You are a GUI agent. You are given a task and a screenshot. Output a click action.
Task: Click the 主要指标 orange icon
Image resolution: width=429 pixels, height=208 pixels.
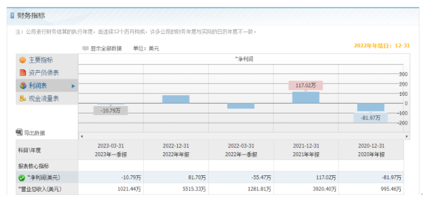pyautogui.click(x=23, y=60)
